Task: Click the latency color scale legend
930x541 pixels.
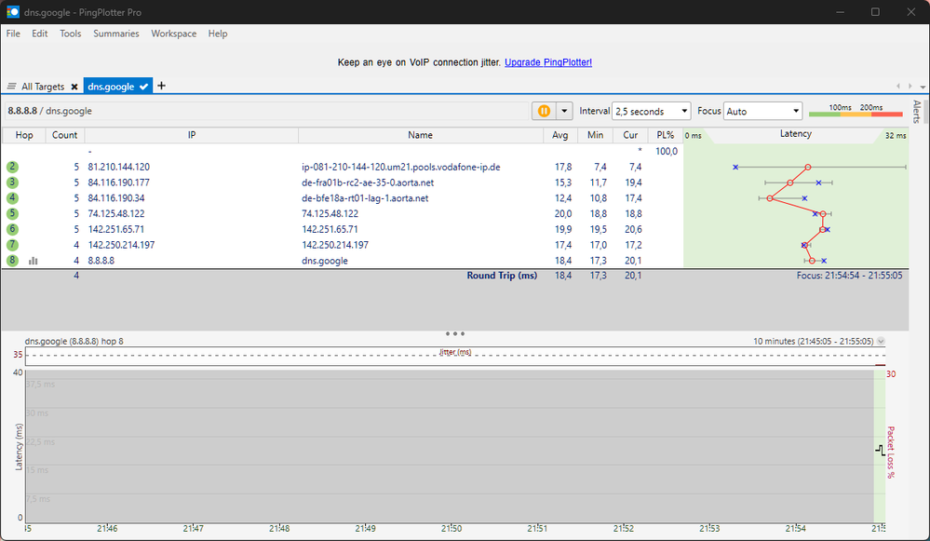Action: click(x=856, y=111)
